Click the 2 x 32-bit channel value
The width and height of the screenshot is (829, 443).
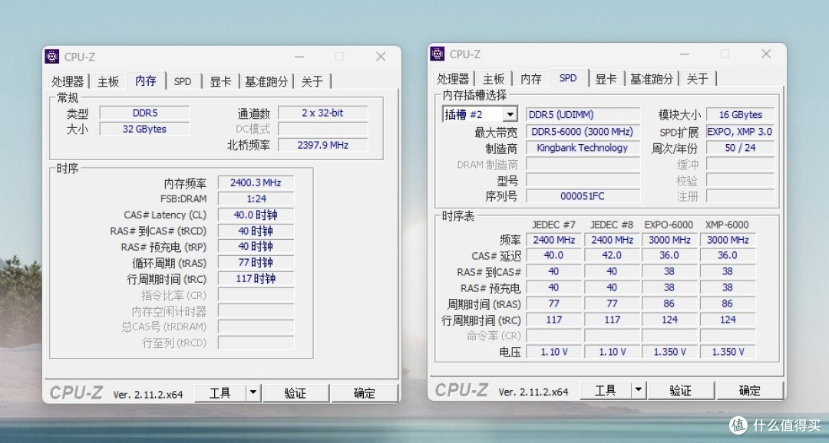point(322,113)
